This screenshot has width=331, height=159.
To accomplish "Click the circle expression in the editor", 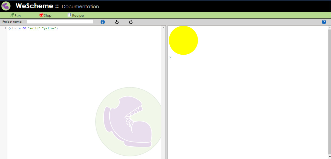I will click(x=33, y=28).
